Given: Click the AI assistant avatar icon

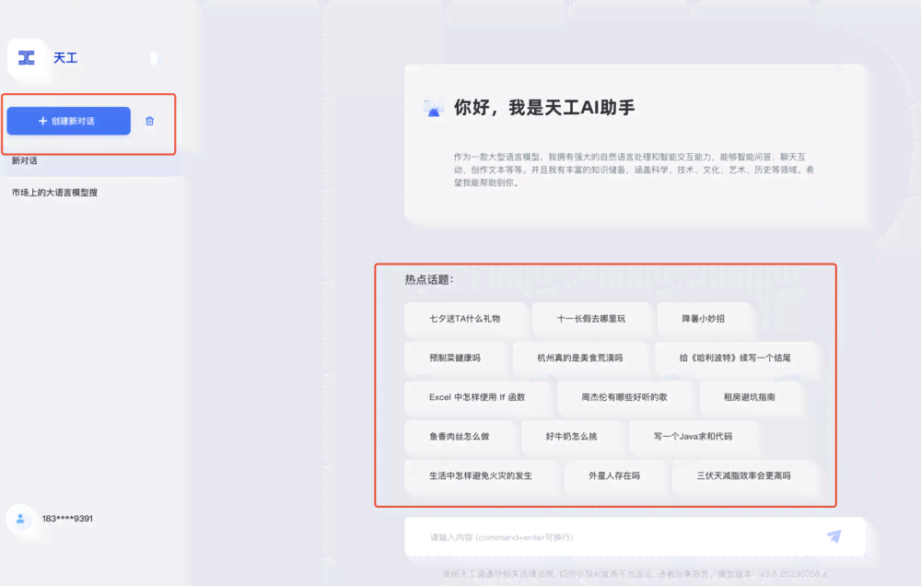Looking at the screenshot, I should [434, 108].
